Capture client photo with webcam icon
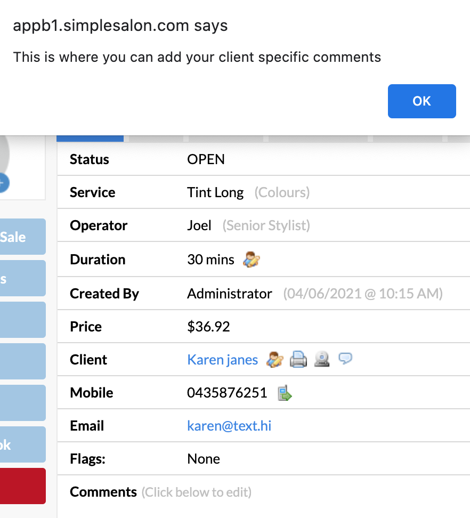The height and width of the screenshot is (518, 470). click(x=322, y=360)
